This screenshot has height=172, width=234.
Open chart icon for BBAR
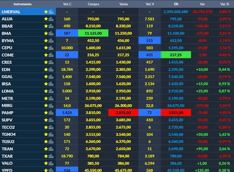tap(51, 26)
